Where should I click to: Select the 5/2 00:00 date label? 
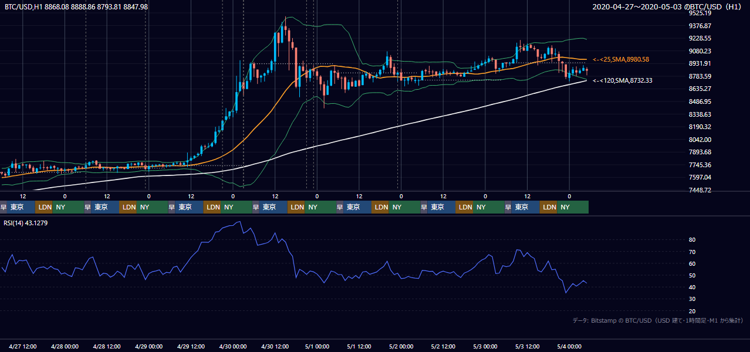tap(401, 346)
